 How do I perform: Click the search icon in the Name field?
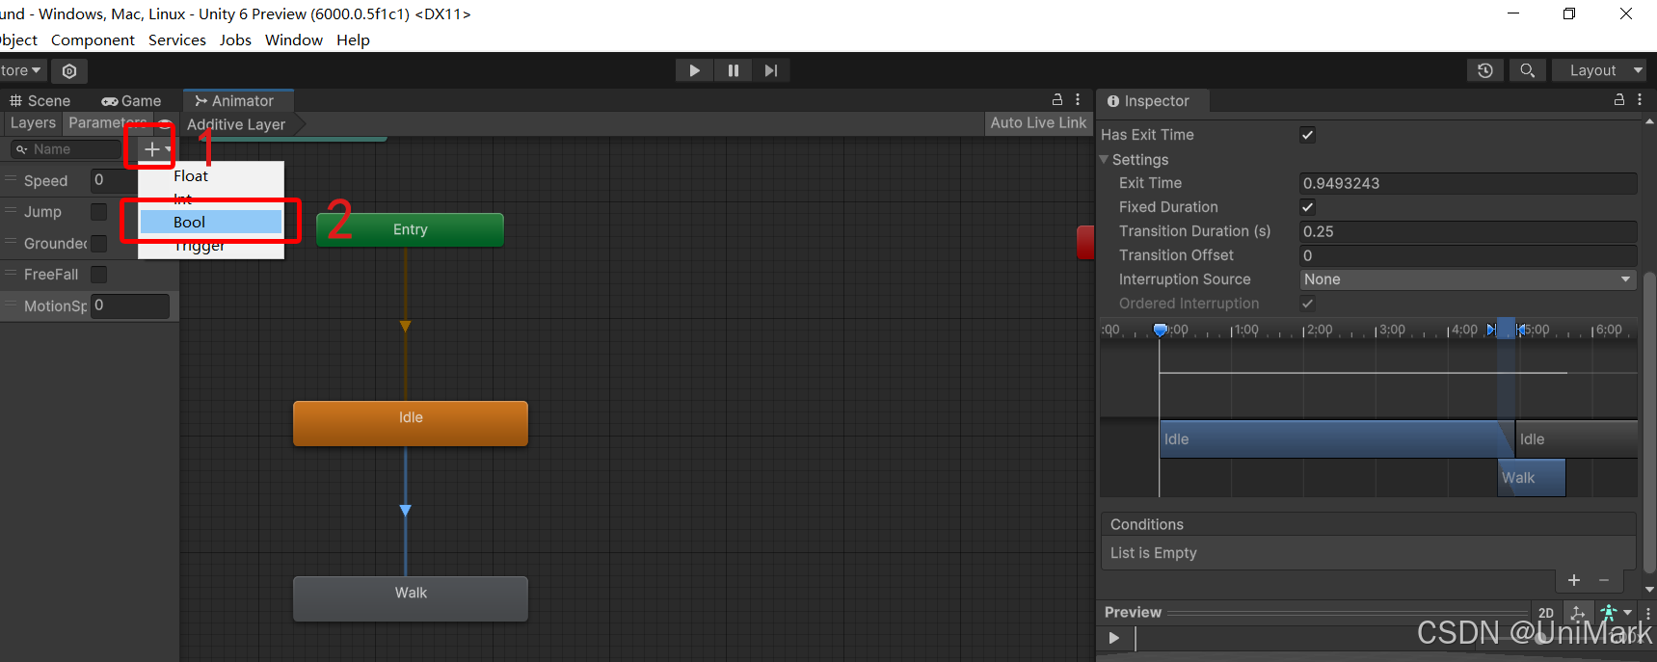[x=21, y=149]
